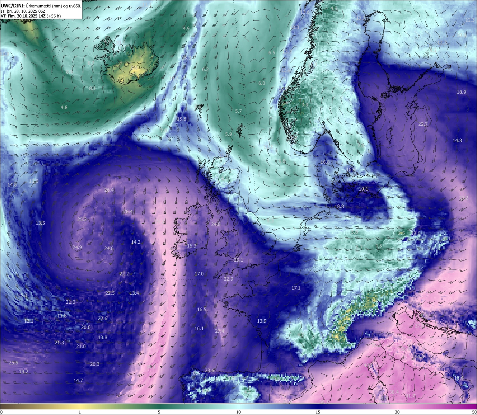Click the map value 15.8
Viewport: 477px width, 415px height.
[x=181, y=119]
